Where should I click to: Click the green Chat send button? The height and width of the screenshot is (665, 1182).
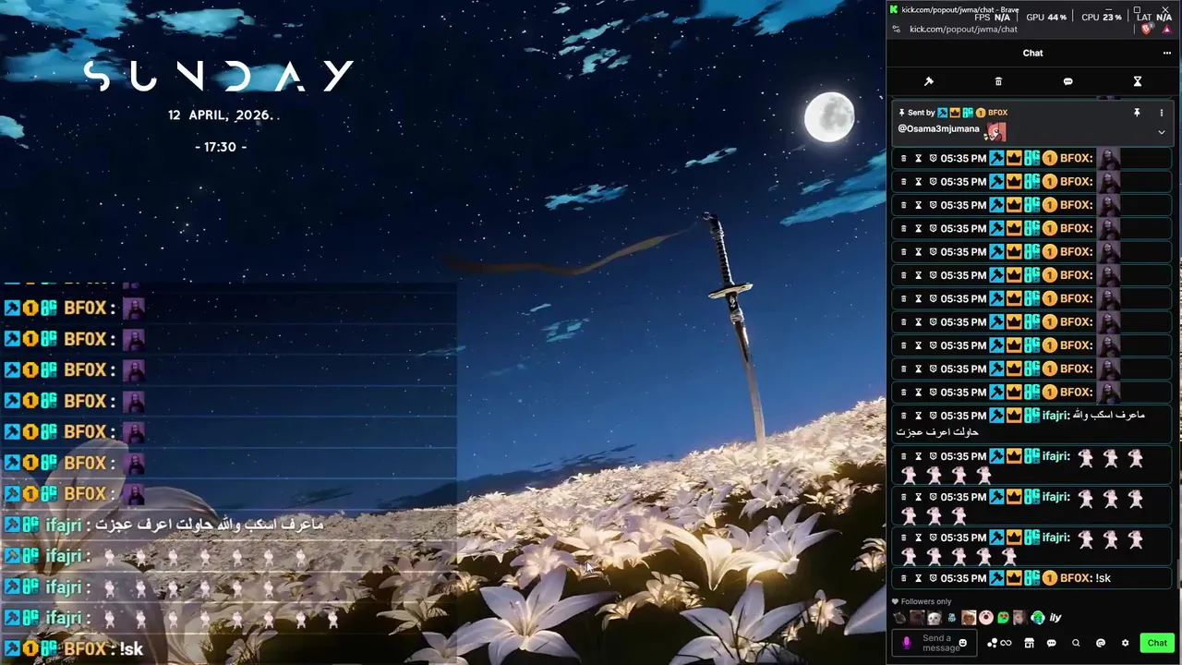tap(1157, 643)
